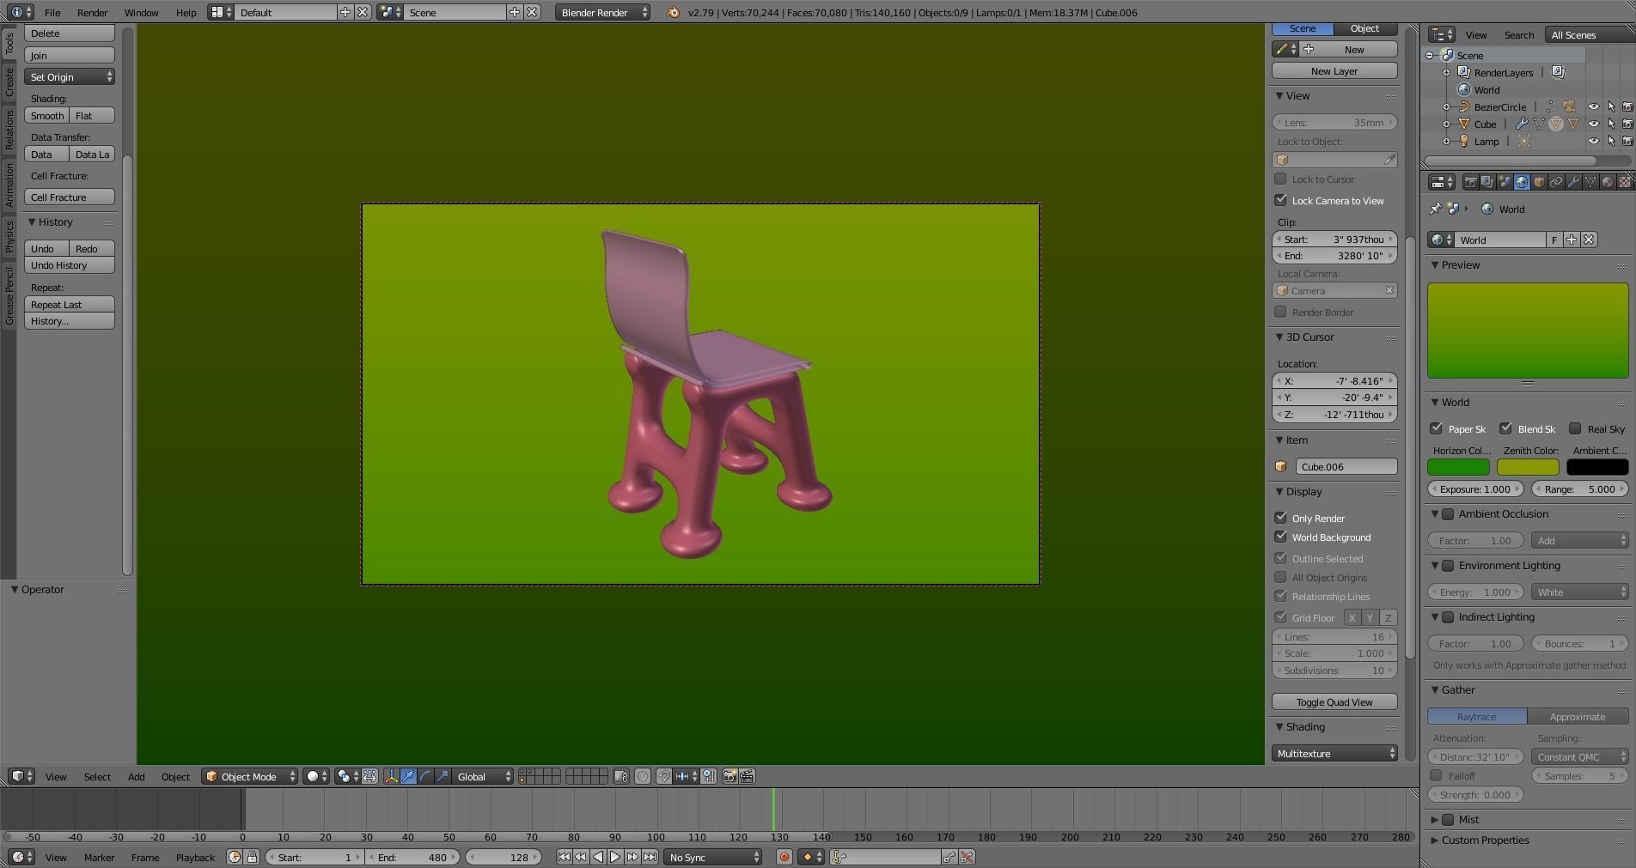Open the Scene properties tab icon
Screen dimensions: 1636x868
1505,182
